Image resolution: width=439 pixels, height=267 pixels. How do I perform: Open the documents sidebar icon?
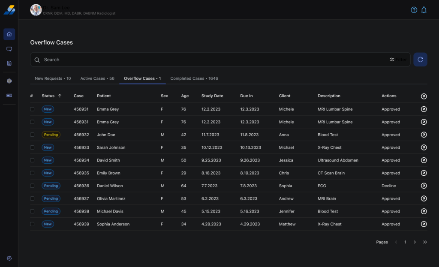click(9, 63)
